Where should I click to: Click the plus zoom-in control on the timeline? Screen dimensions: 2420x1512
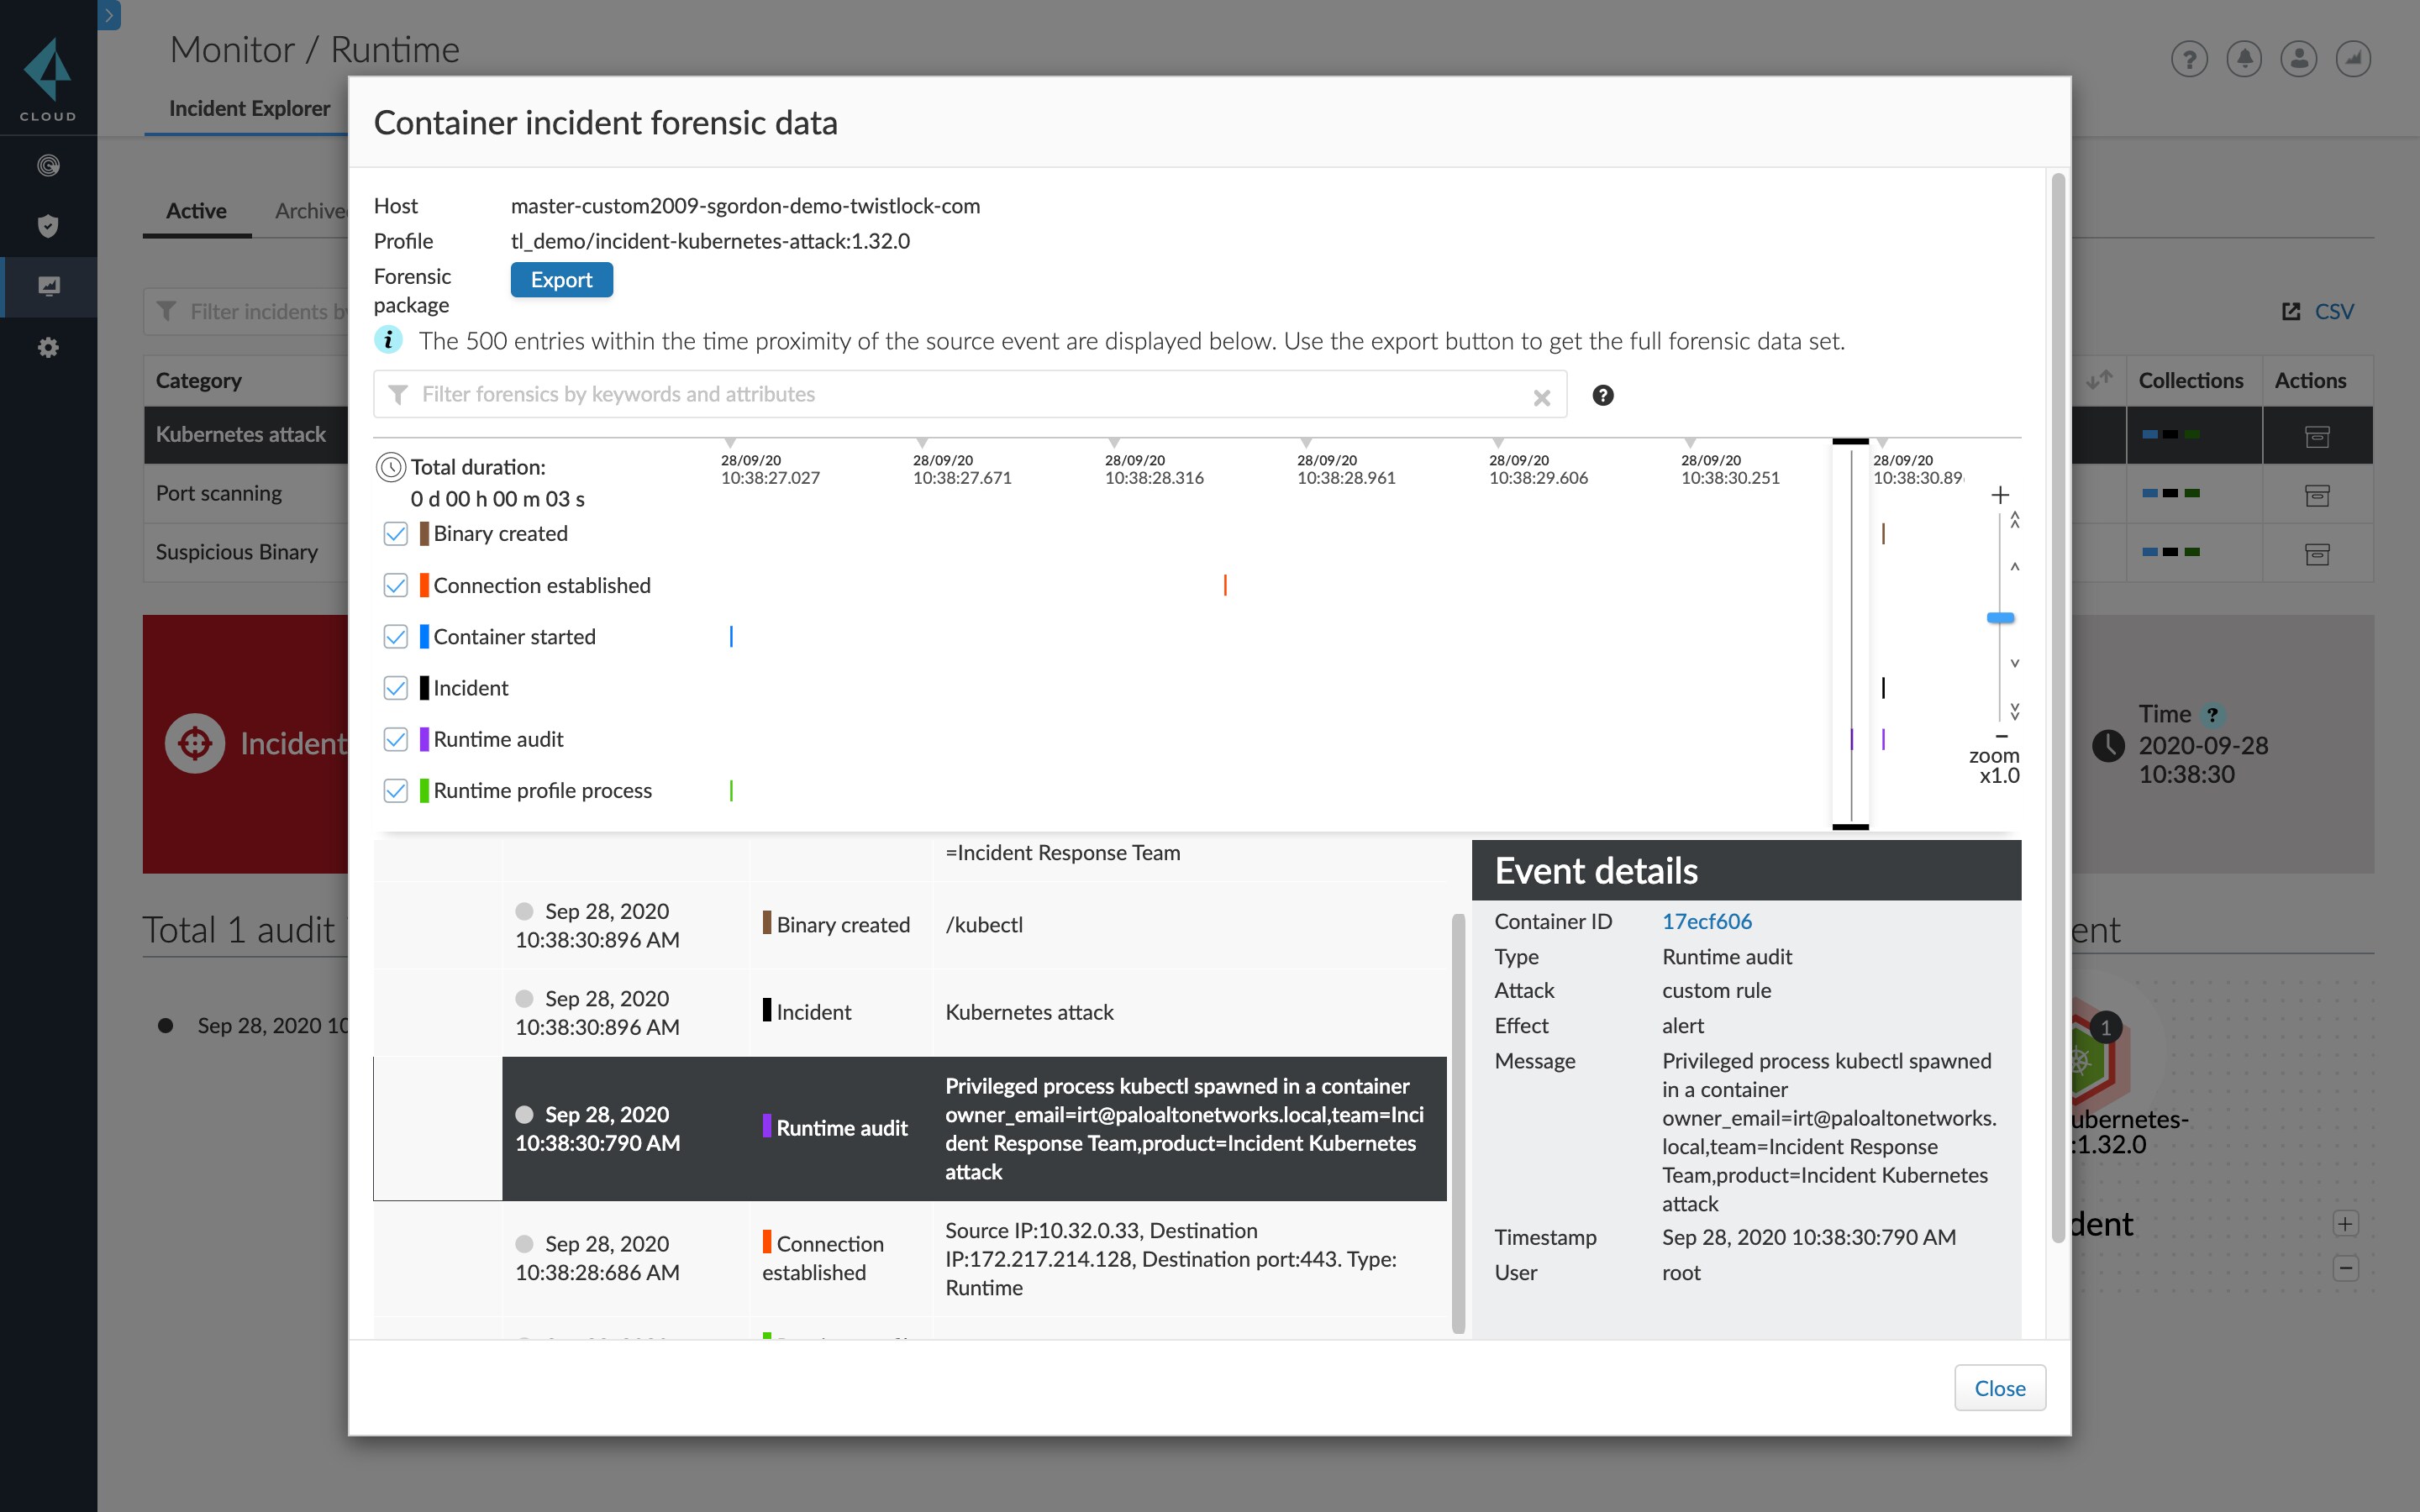[x=2000, y=494]
